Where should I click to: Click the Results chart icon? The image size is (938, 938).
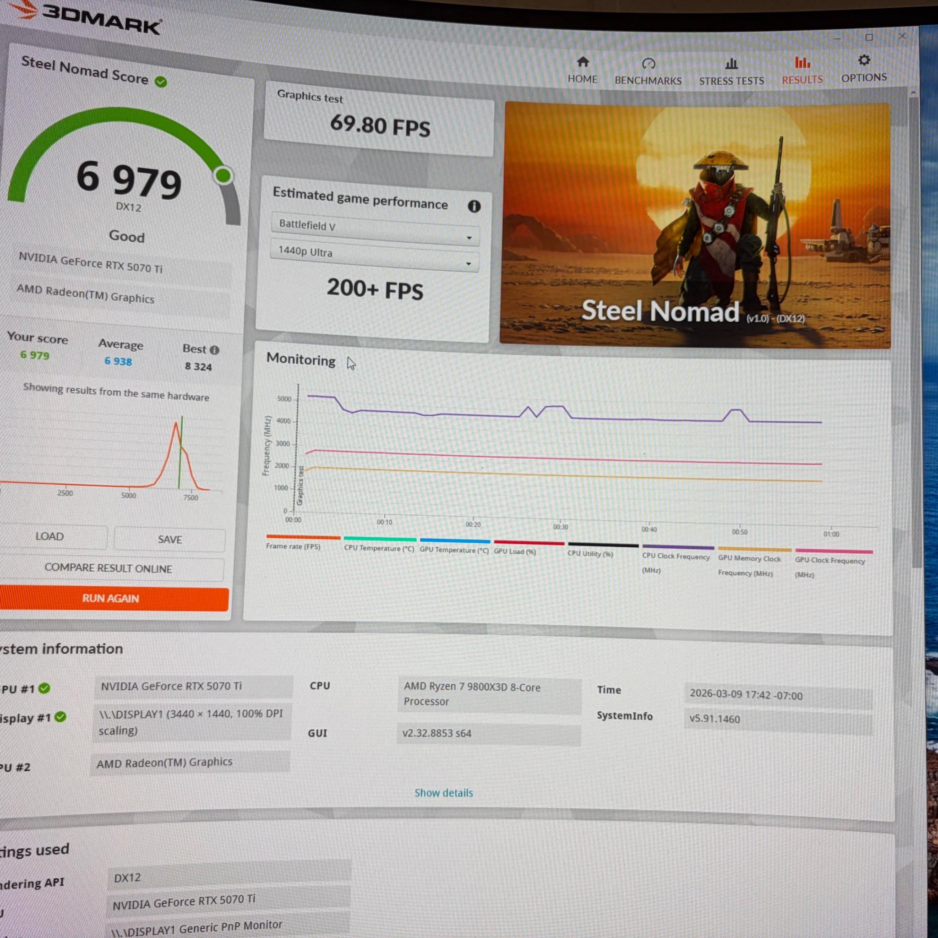pyautogui.click(x=802, y=62)
